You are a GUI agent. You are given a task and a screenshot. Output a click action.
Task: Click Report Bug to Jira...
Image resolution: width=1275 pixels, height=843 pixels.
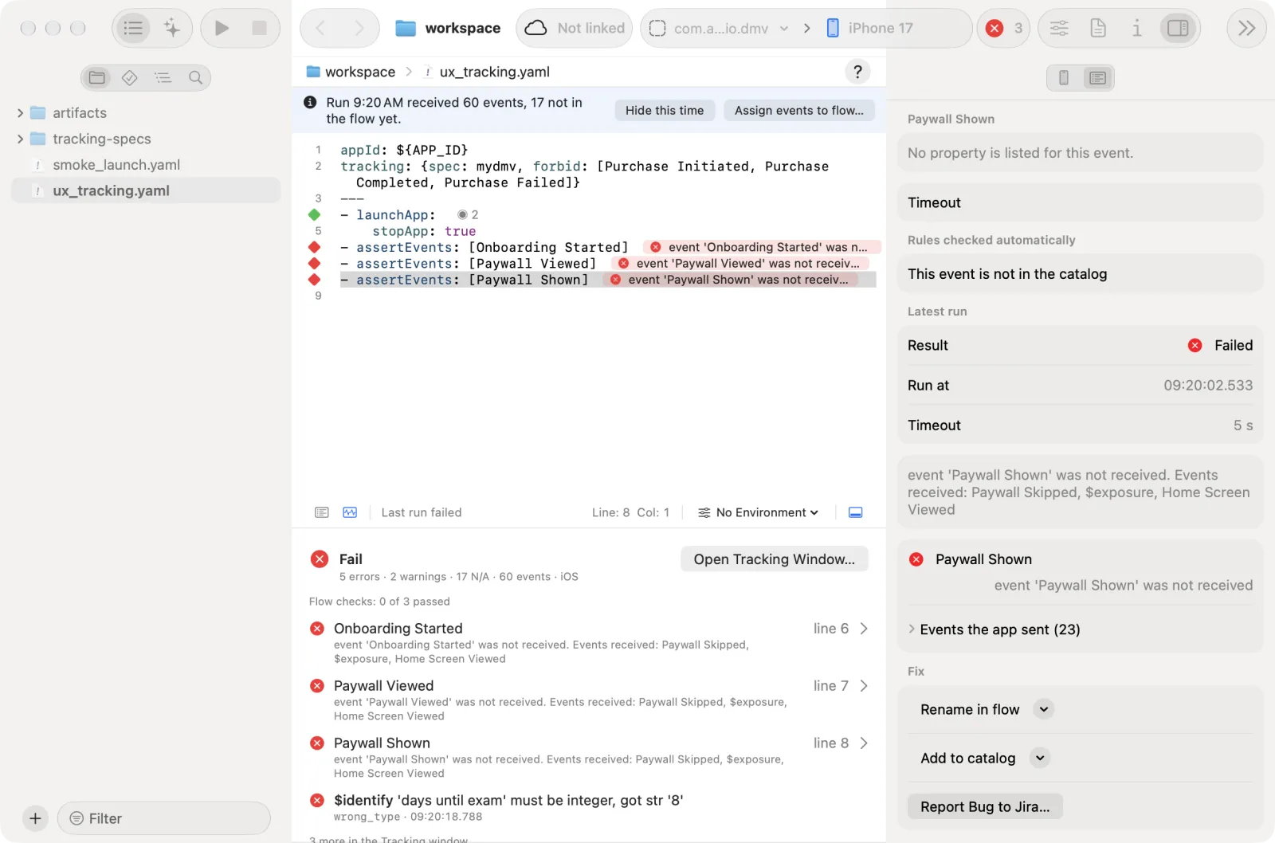985,806
